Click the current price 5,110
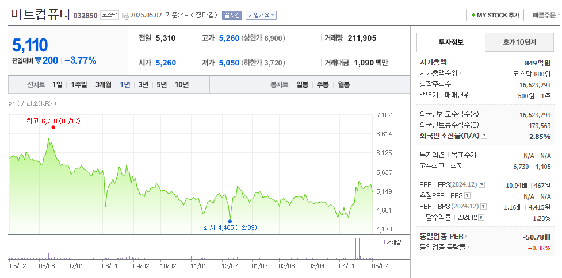The height and width of the screenshot is (278, 562). [30, 45]
